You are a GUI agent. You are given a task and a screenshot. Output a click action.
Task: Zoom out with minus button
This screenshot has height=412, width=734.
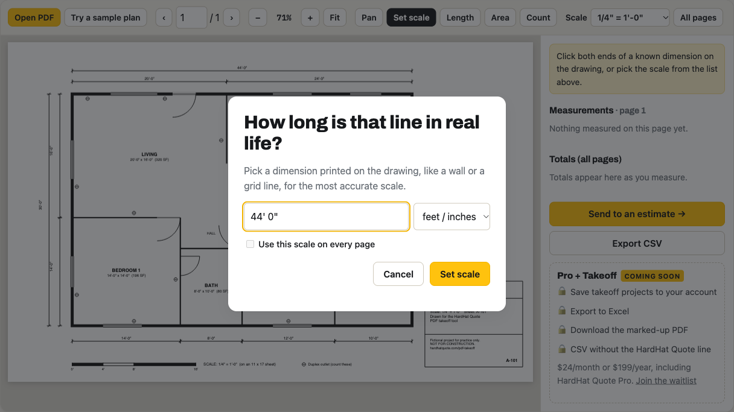[257, 17]
